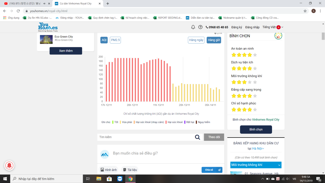
Task: Close the Cư dân Vinhomes Royal City tab
Action: coord(99,3)
